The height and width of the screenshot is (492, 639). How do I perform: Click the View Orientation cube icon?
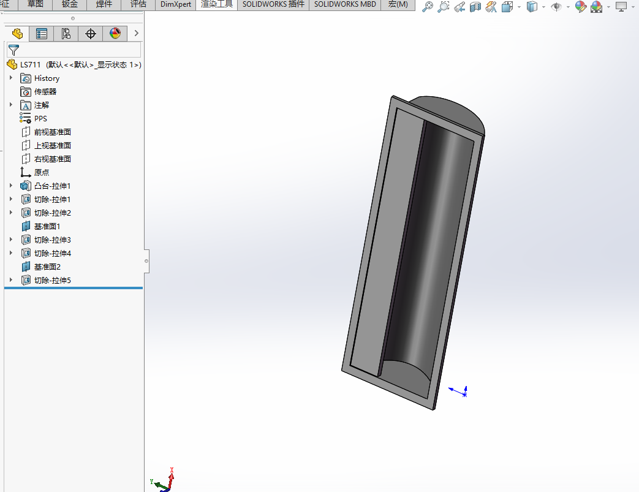click(507, 7)
